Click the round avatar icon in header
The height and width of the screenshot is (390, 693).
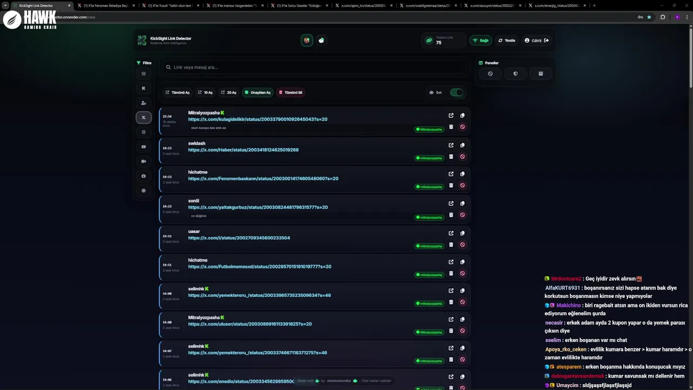pos(307,40)
